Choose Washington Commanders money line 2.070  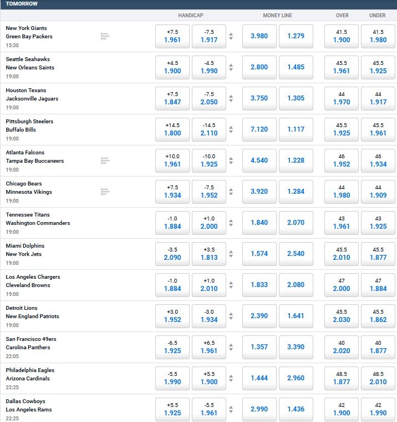pos(296,223)
